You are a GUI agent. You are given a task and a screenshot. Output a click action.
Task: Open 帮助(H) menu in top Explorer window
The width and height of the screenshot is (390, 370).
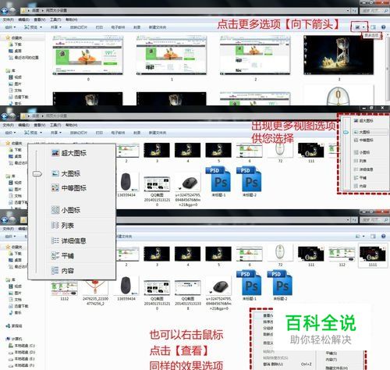click(x=71, y=20)
